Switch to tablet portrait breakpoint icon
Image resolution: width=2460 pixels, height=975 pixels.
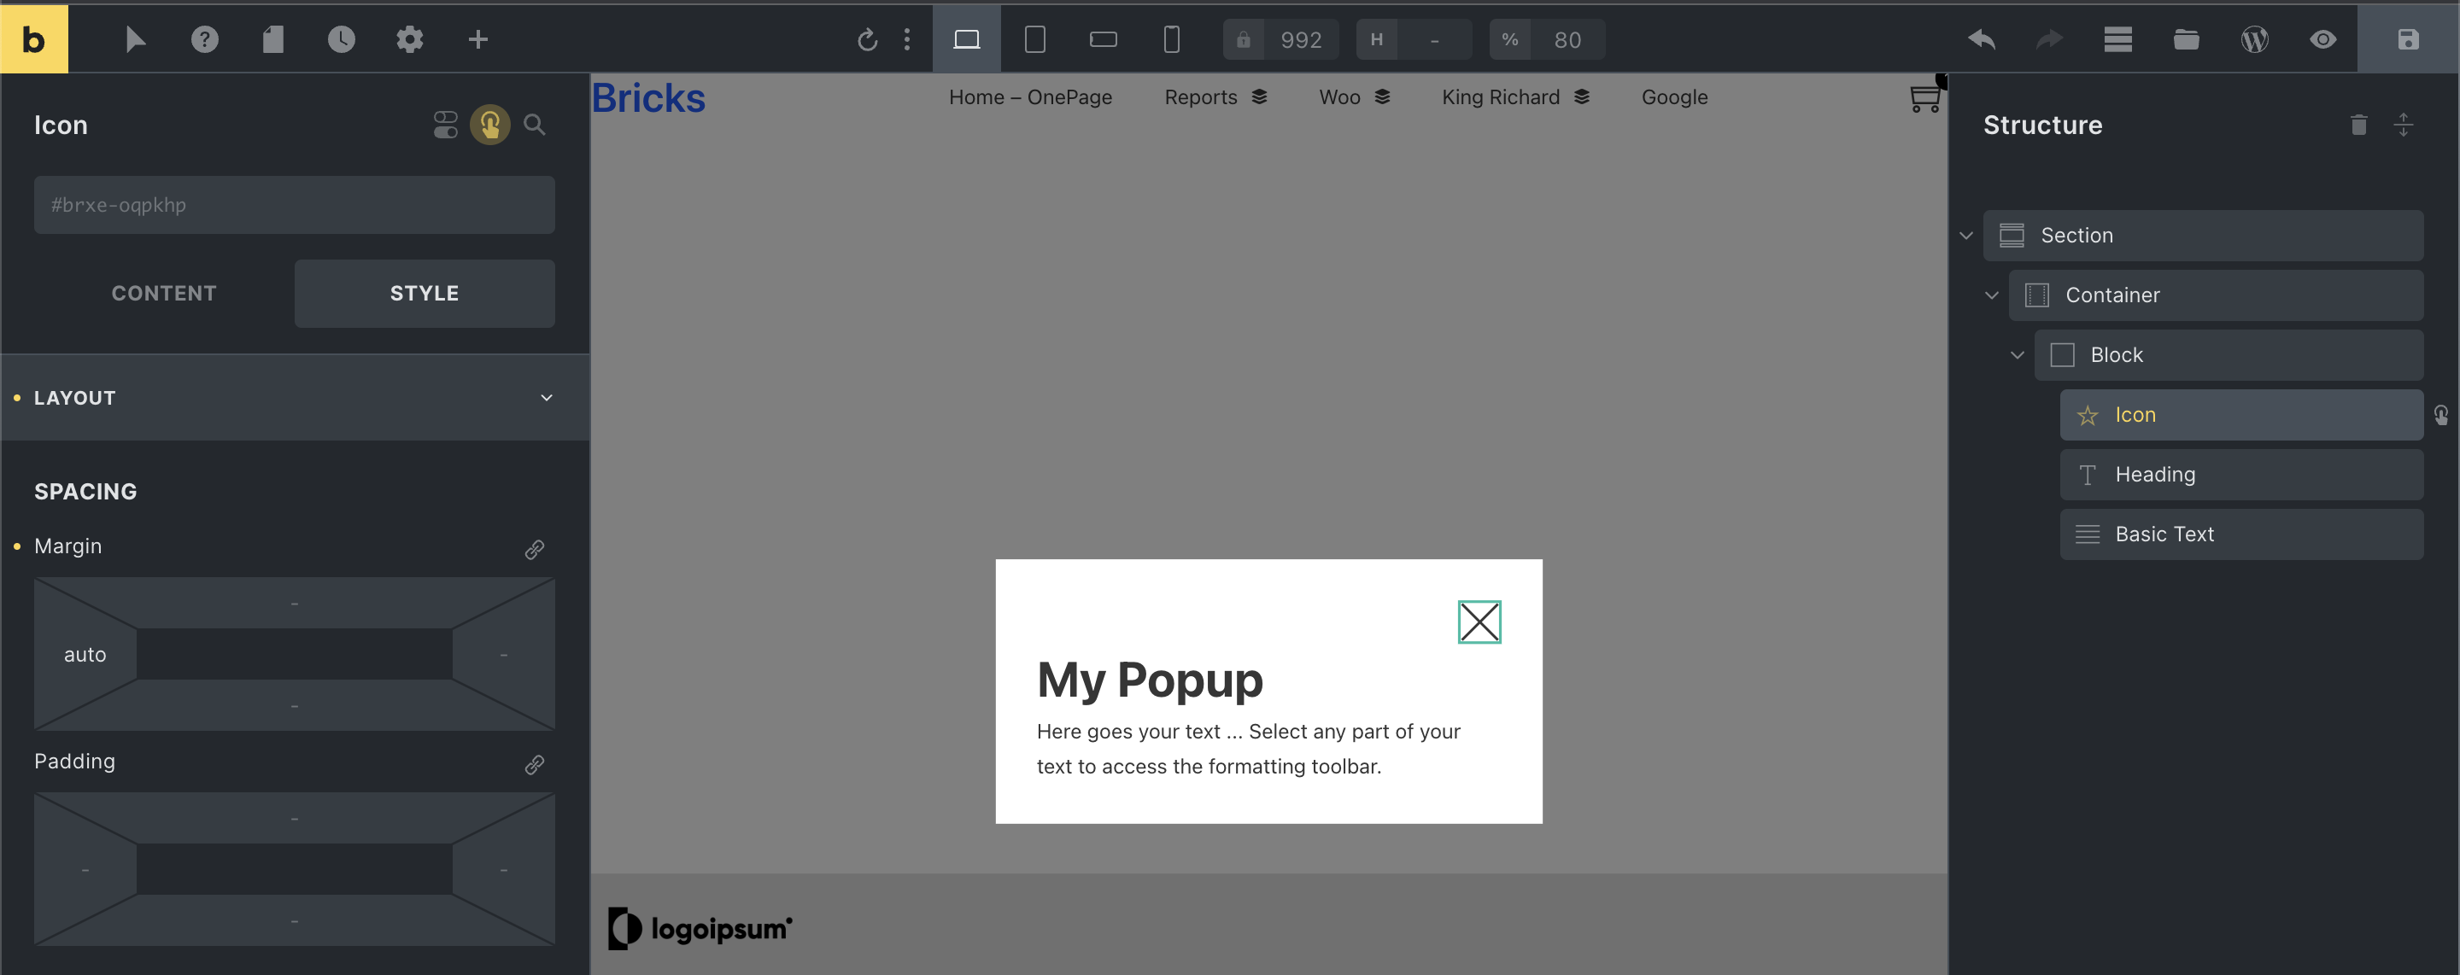click(1035, 39)
